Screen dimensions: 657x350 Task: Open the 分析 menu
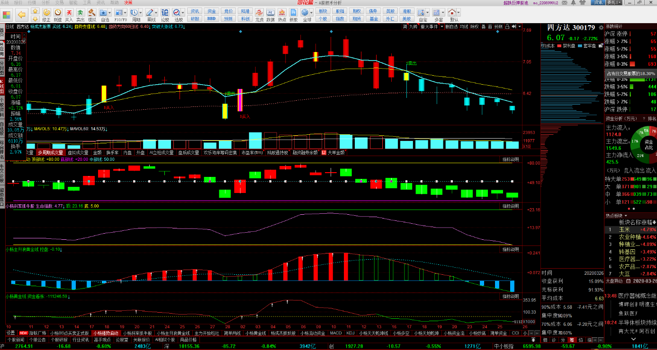click(46, 2)
